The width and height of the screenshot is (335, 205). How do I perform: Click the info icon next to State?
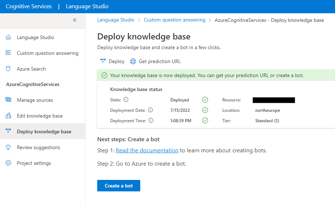click(x=126, y=100)
